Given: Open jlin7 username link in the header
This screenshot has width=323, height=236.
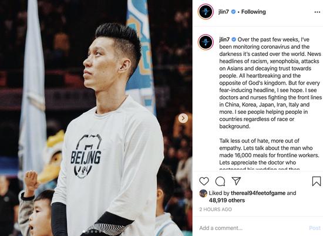Looking at the screenshot, I should 224,12.
